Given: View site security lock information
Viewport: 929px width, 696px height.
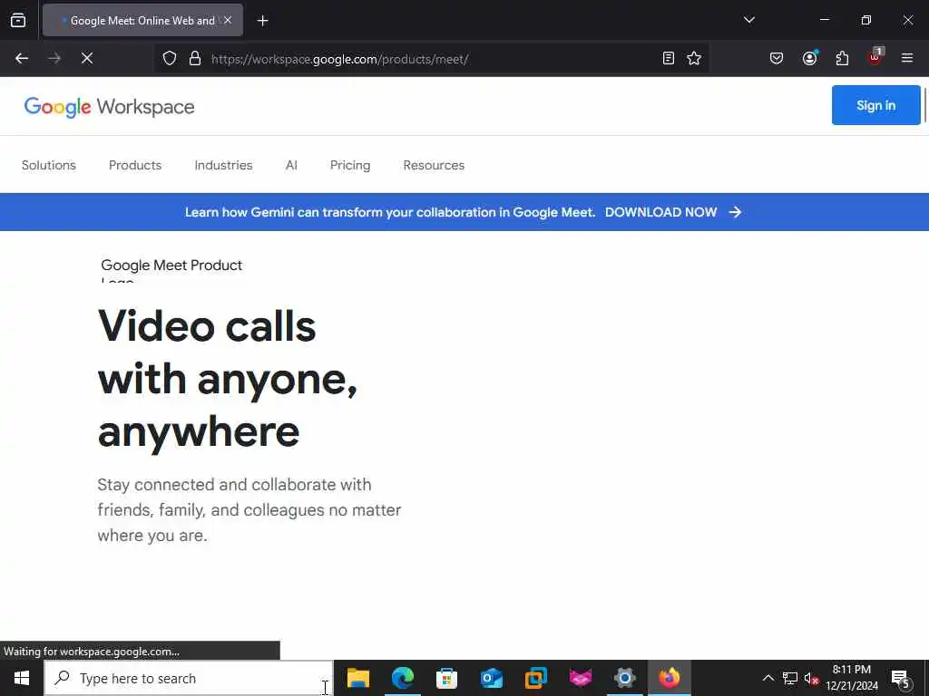Looking at the screenshot, I should (195, 59).
